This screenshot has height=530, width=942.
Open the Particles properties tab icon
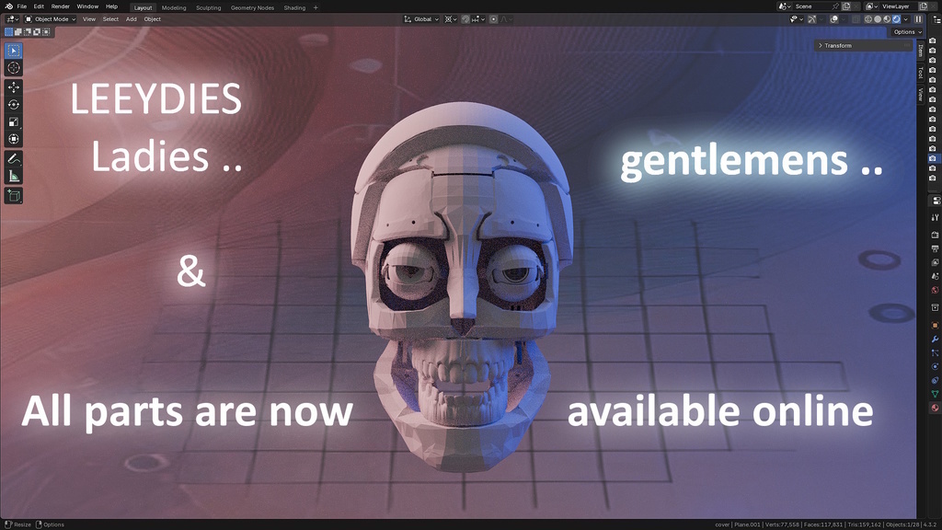(x=935, y=352)
